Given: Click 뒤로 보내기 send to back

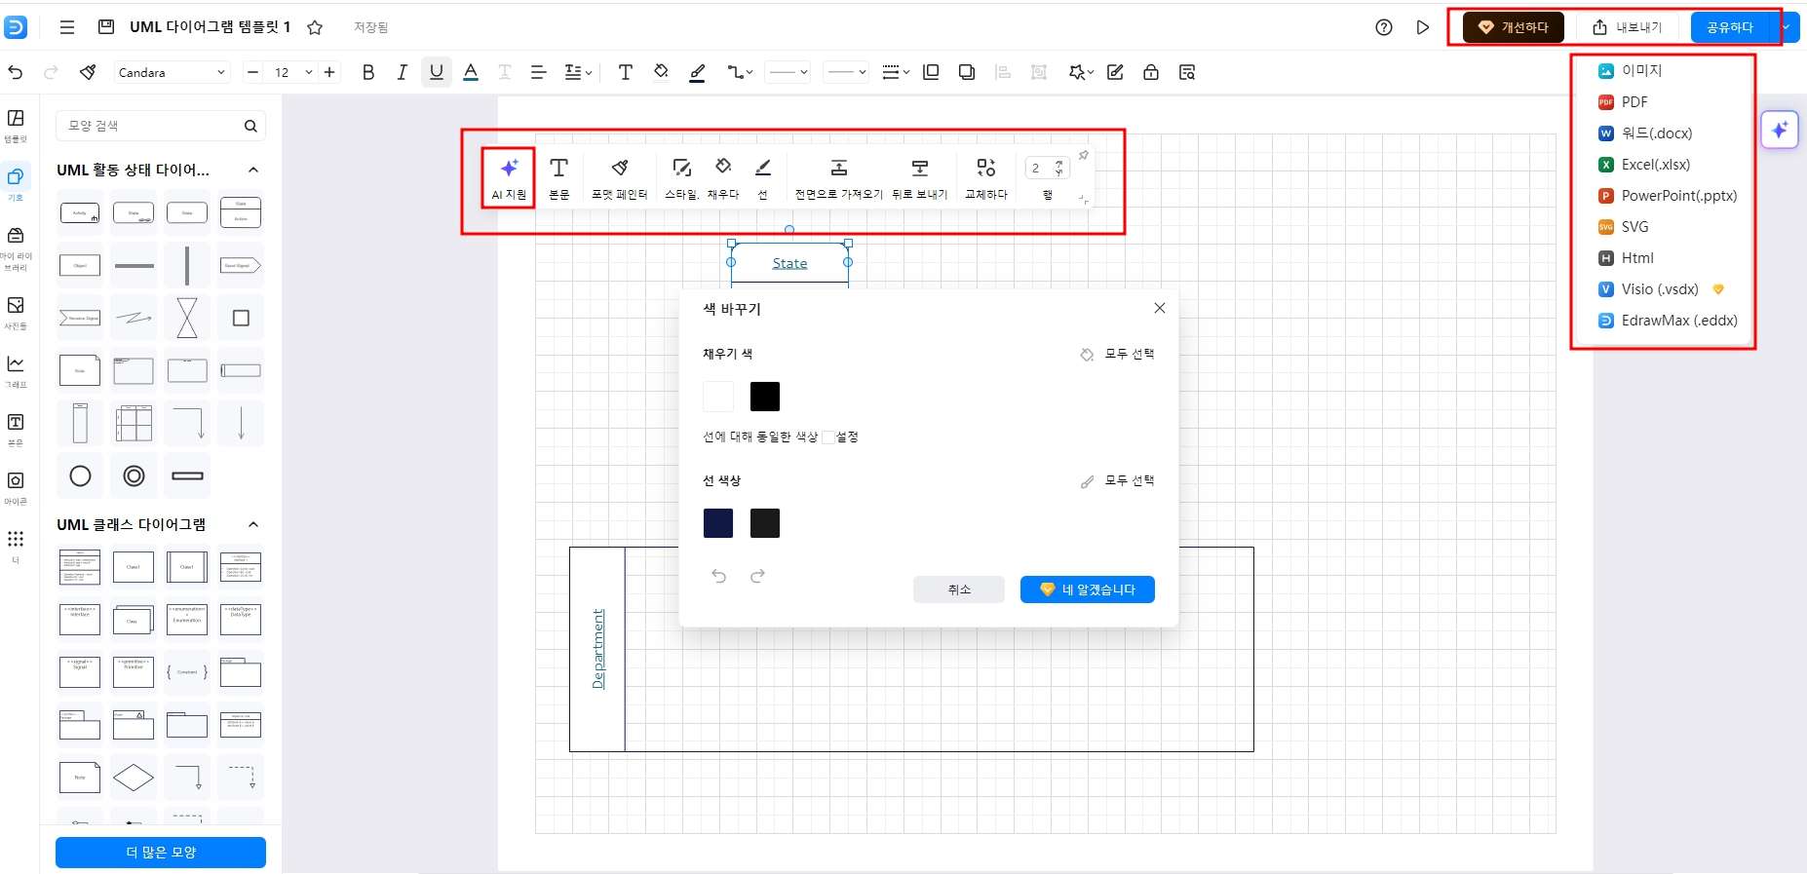Looking at the screenshot, I should pyautogui.click(x=919, y=178).
